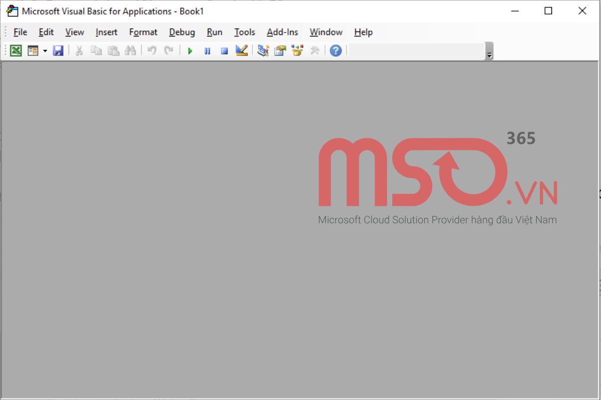
Task: Click the View Microsoft Excel icon
Action: pos(16,50)
